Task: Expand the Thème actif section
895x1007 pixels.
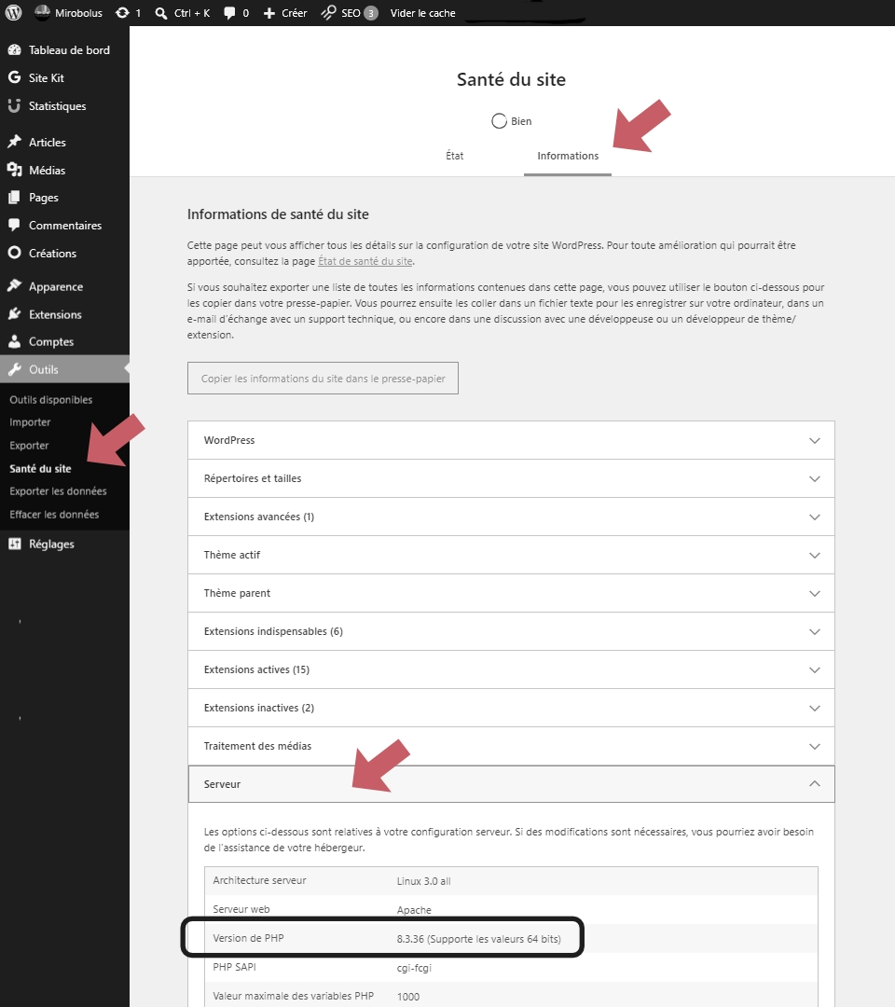Action: (511, 555)
